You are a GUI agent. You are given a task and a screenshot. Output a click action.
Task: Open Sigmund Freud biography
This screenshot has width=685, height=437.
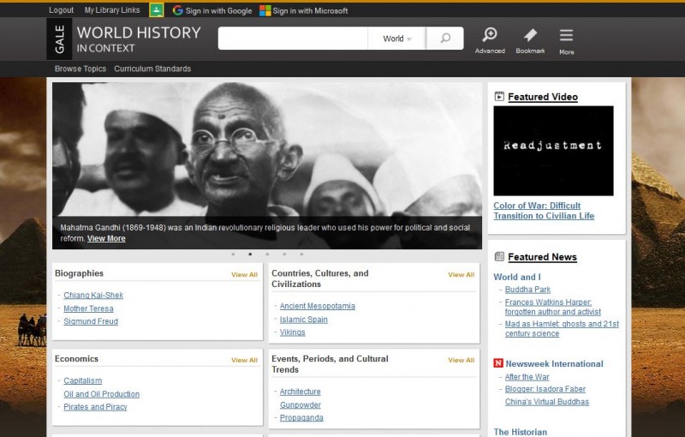[x=91, y=321]
